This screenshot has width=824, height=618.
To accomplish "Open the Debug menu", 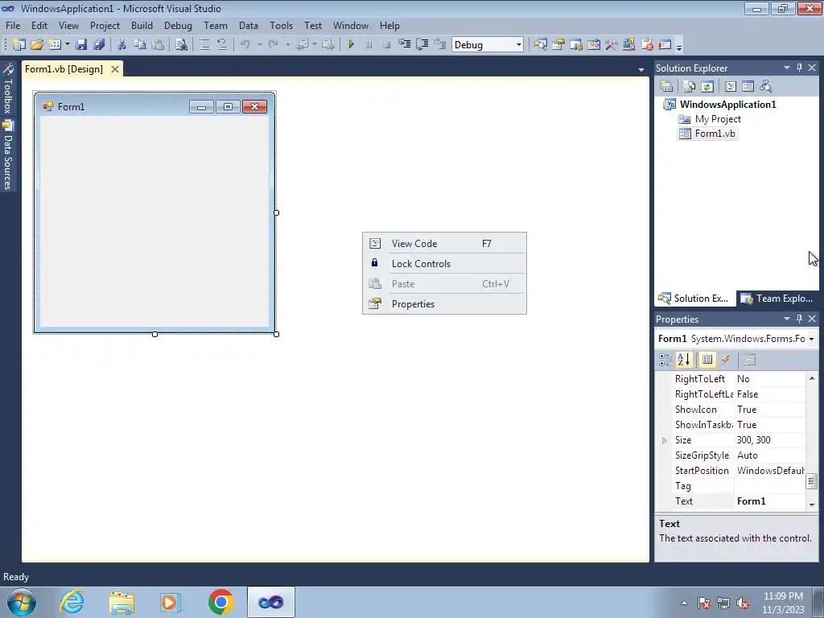I will tap(178, 25).
